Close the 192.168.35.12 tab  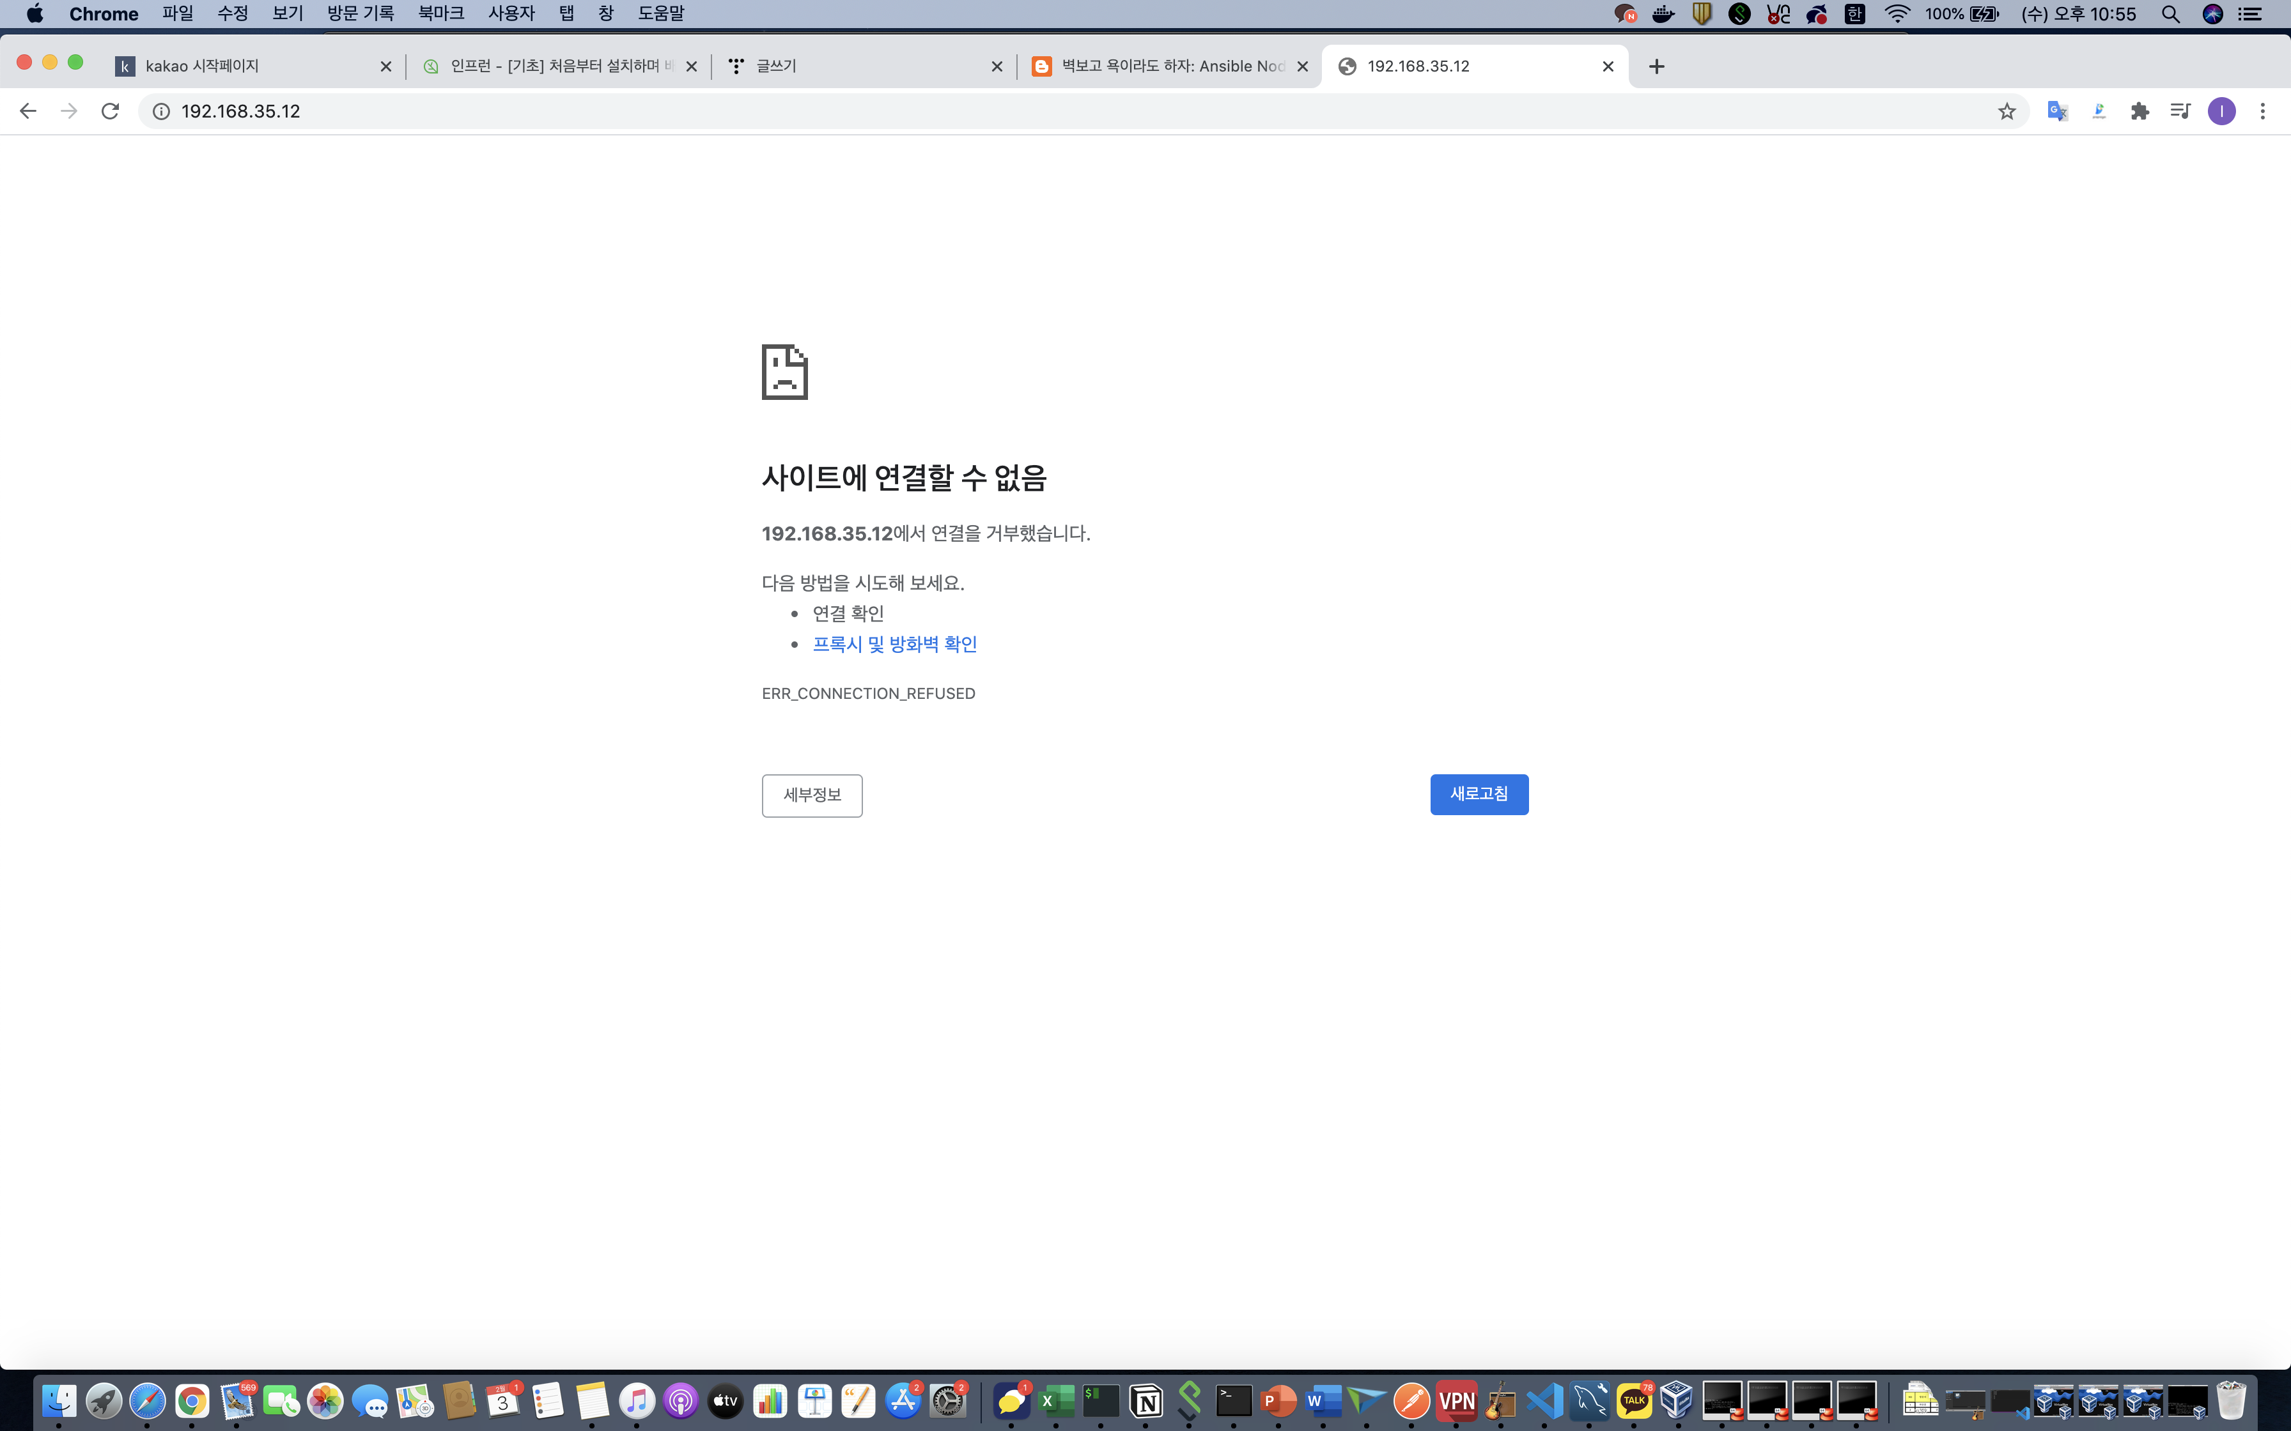click(x=1608, y=66)
